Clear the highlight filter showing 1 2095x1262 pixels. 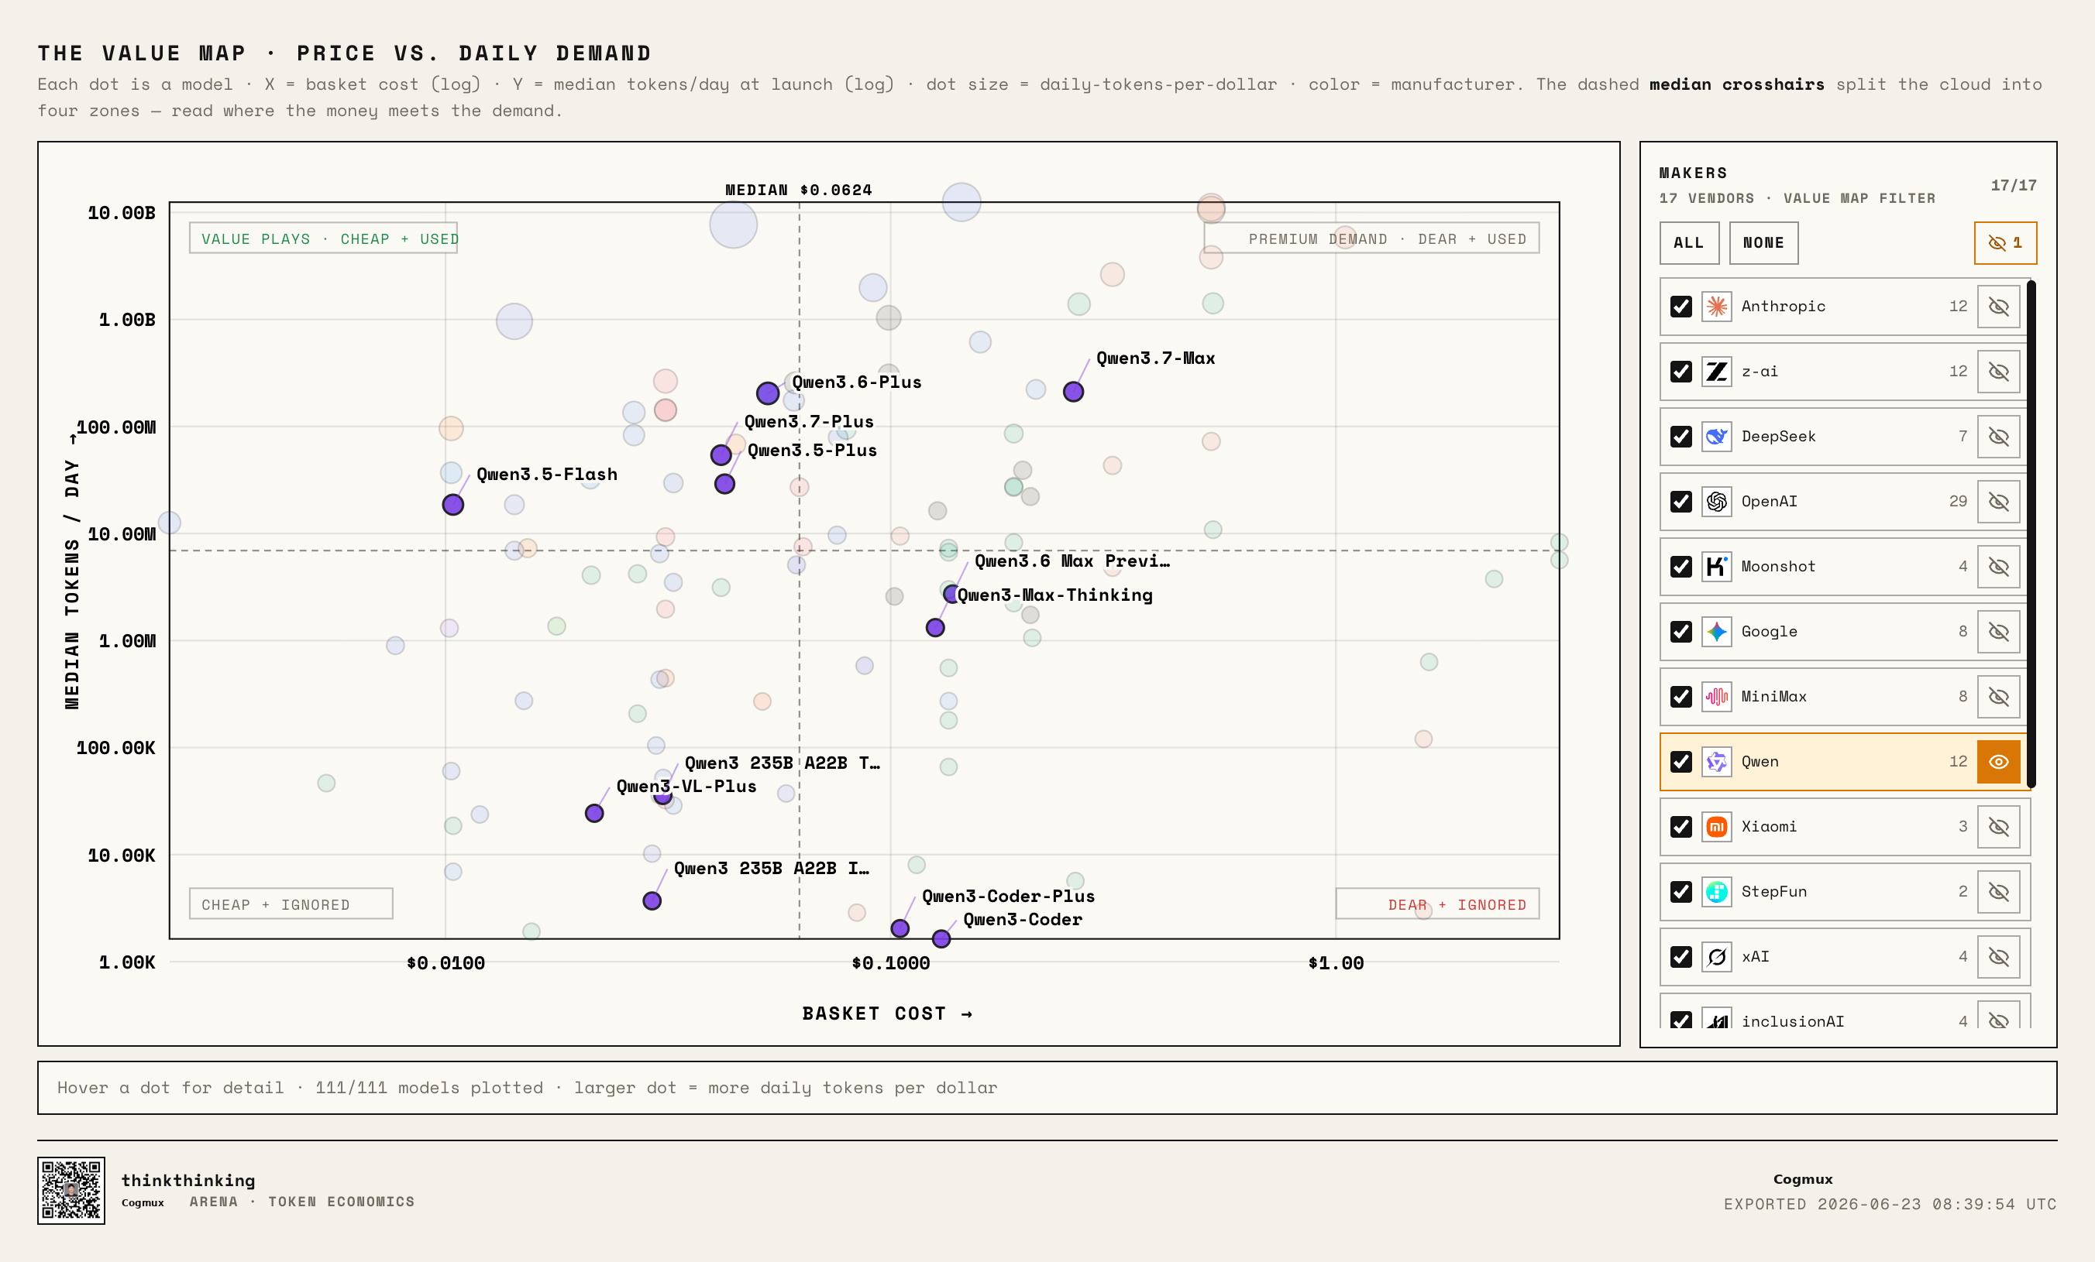tap(2005, 243)
